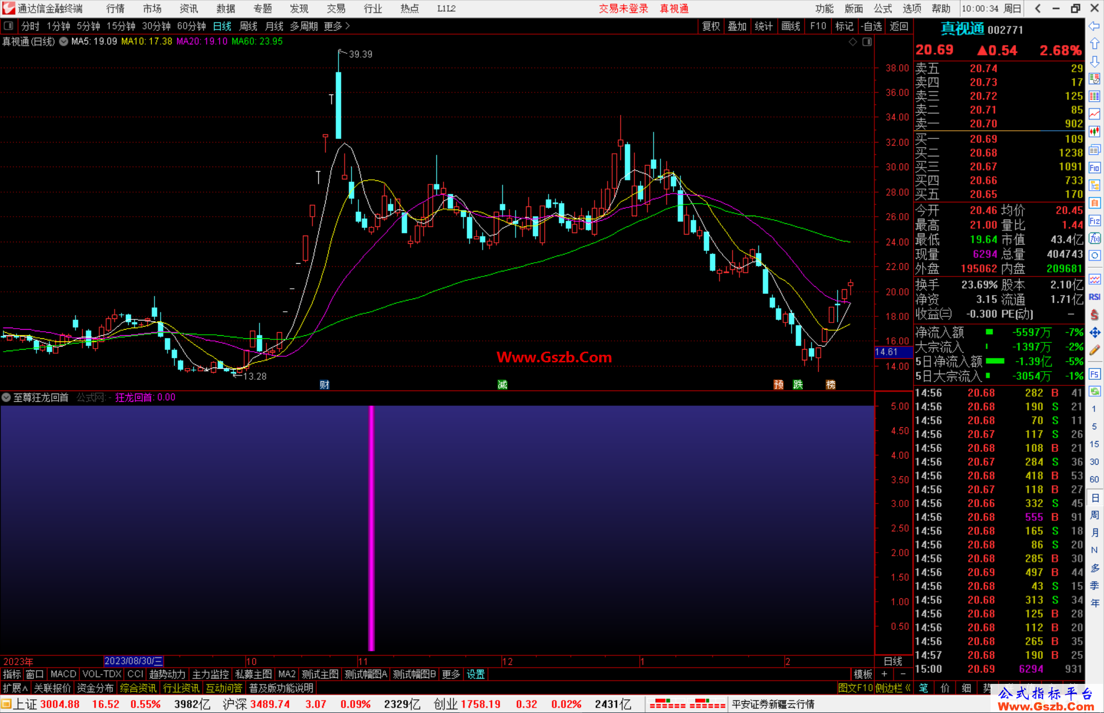Switch to the 周线 weekly tab

click(248, 26)
